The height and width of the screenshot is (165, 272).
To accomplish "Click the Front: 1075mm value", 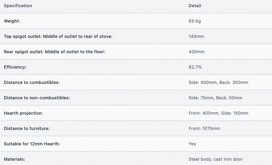I will tap(204, 129).
